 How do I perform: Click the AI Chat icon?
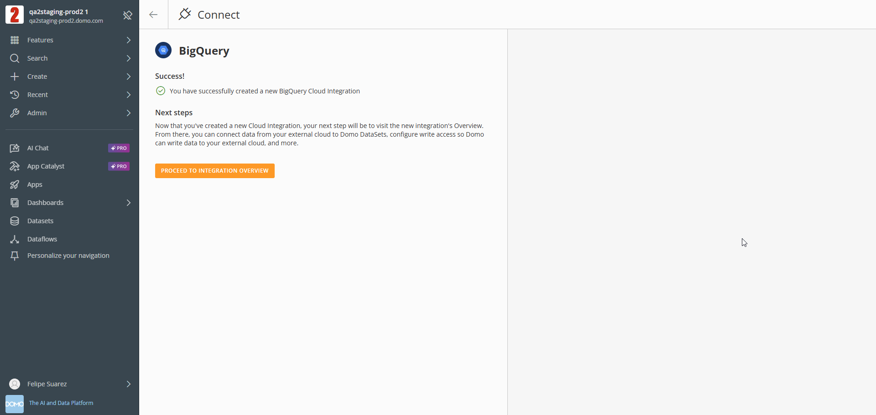coord(15,148)
